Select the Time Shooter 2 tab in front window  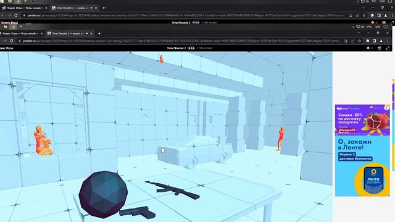click(70, 33)
